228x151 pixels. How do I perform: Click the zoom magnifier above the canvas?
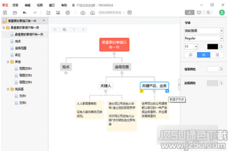point(64,30)
